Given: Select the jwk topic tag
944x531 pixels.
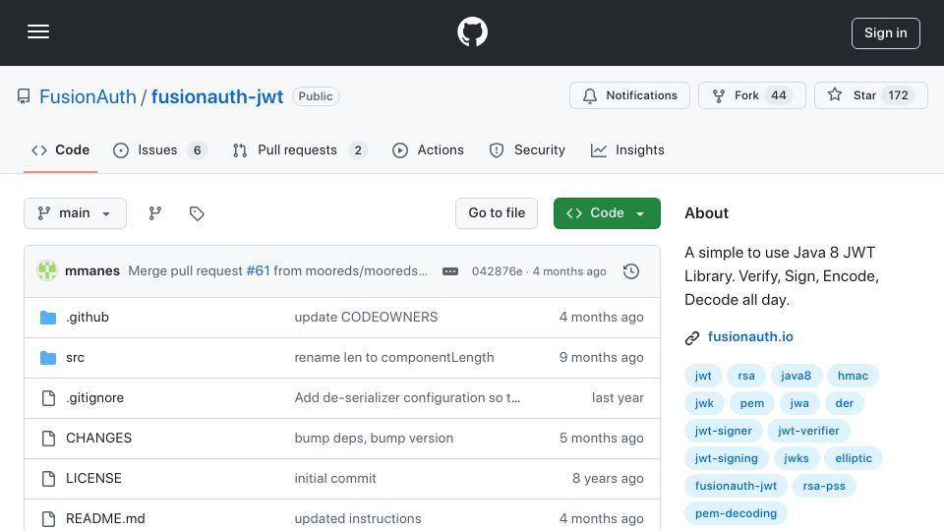Looking at the screenshot, I should (x=704, y=403).
